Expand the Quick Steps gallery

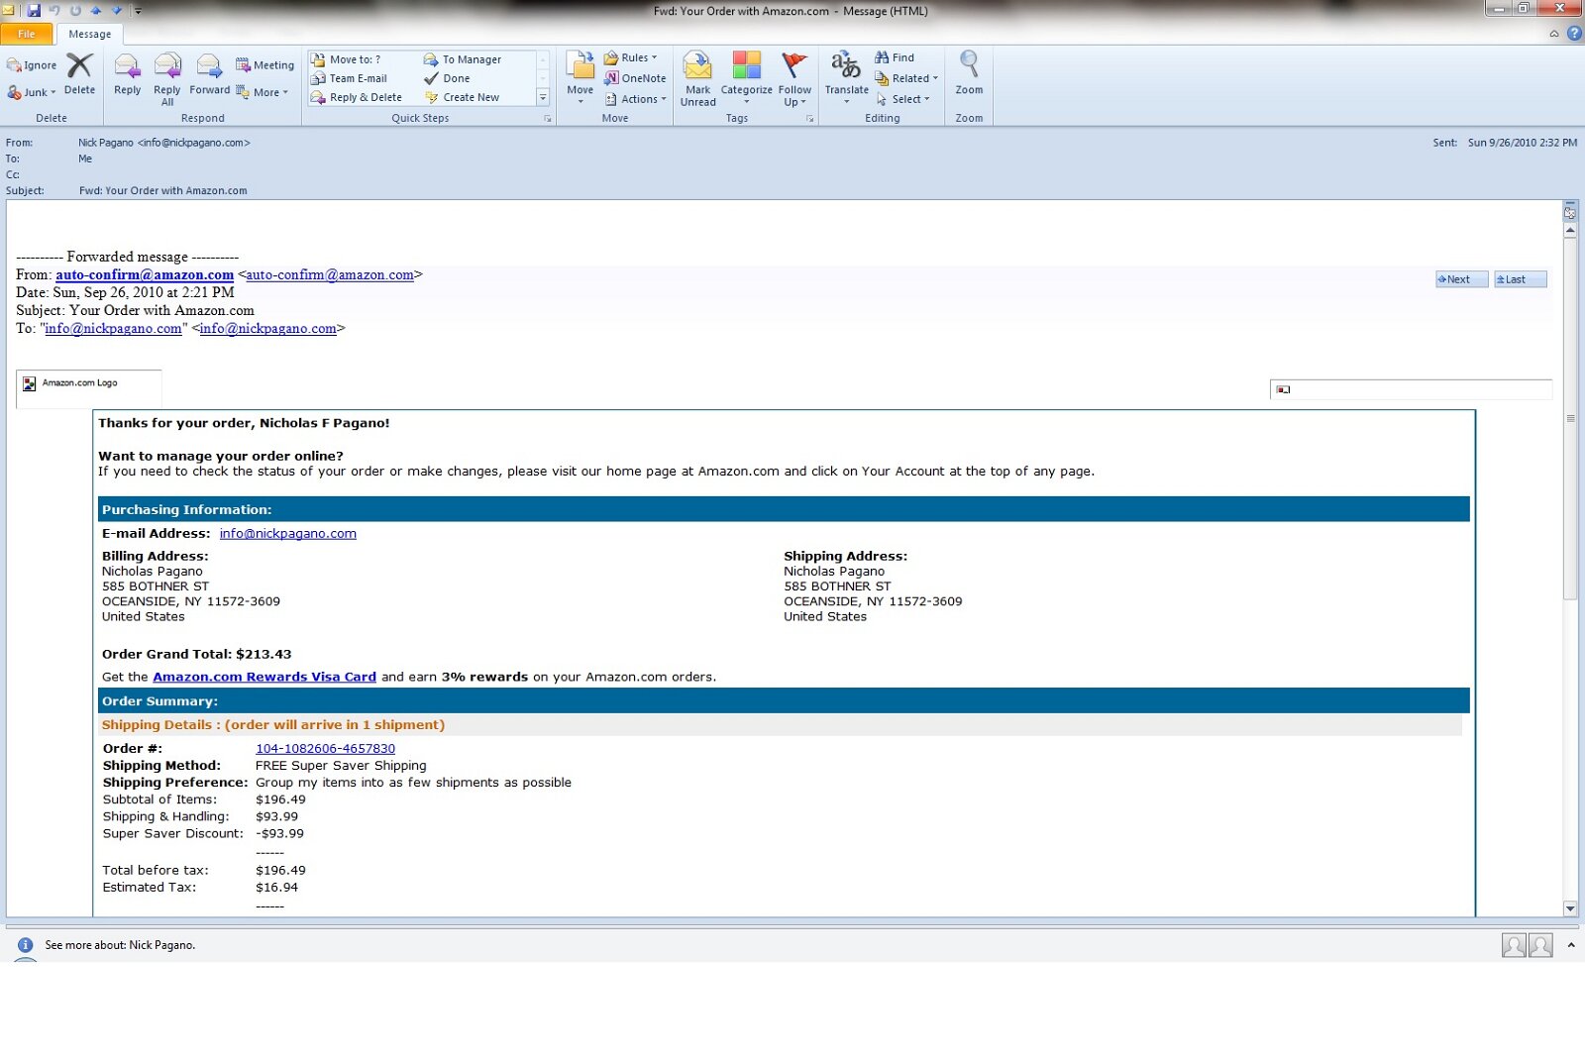pos(543,97)
